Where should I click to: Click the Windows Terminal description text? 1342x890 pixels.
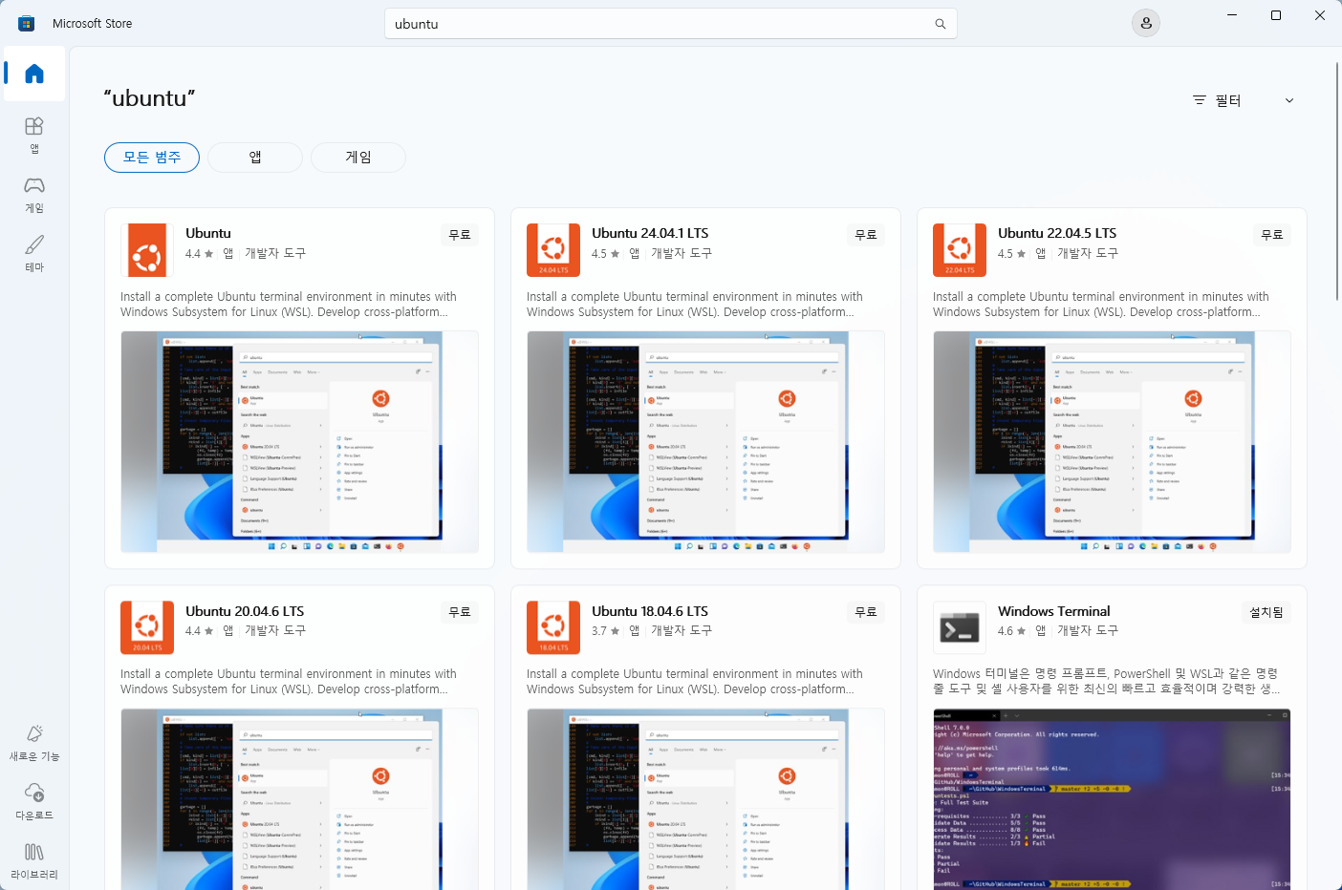tap(1107, 682)
